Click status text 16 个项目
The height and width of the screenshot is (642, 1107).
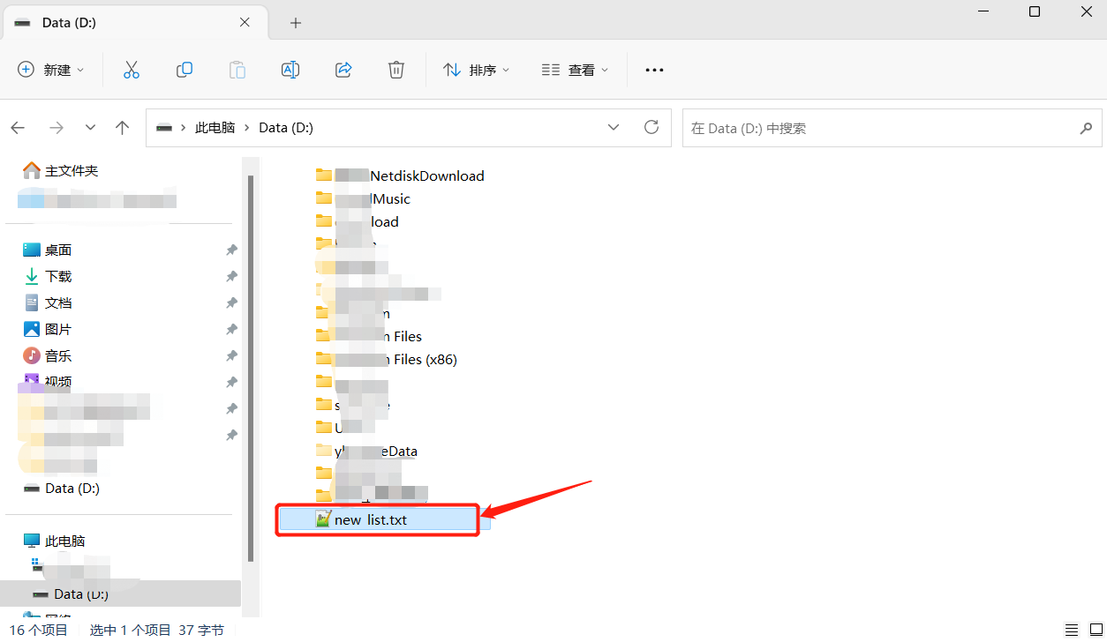coord(39,630)
